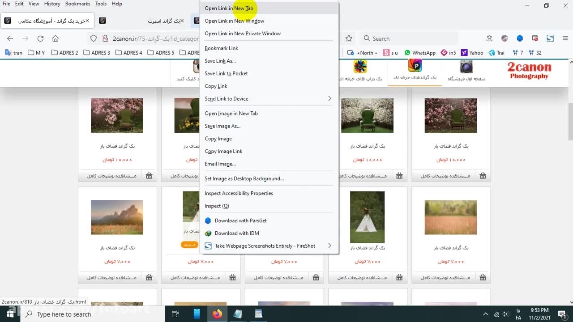This screenshot has height=322, width=573.
Task: Expand FireShot screenshots submenu
Action: pyautogui.click(x=329, y=246)
